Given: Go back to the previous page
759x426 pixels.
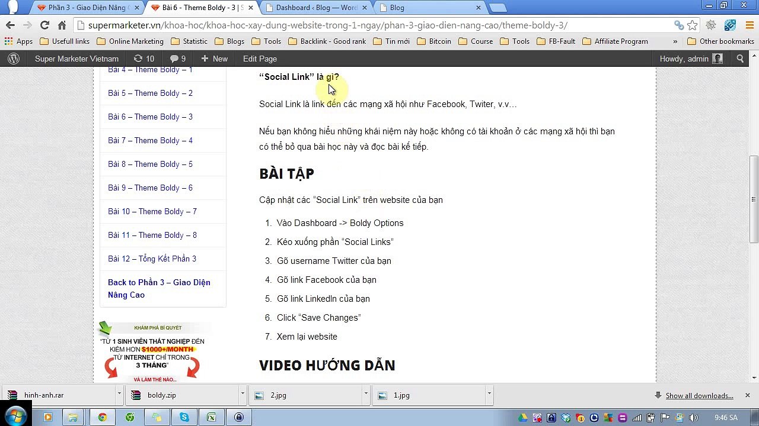Looking at the screenshot, I should click(10, 25).
